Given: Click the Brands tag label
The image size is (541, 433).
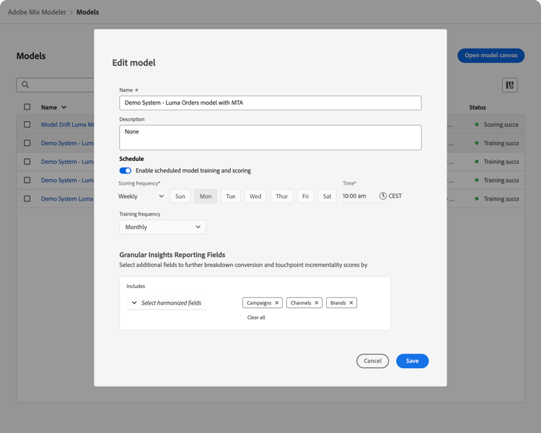Looking at the screenshot, I should tap(338, 303).
